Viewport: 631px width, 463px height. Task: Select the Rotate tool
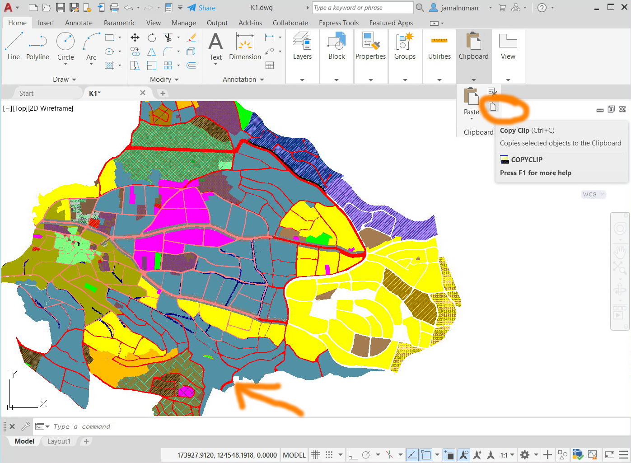coord(151,38)
